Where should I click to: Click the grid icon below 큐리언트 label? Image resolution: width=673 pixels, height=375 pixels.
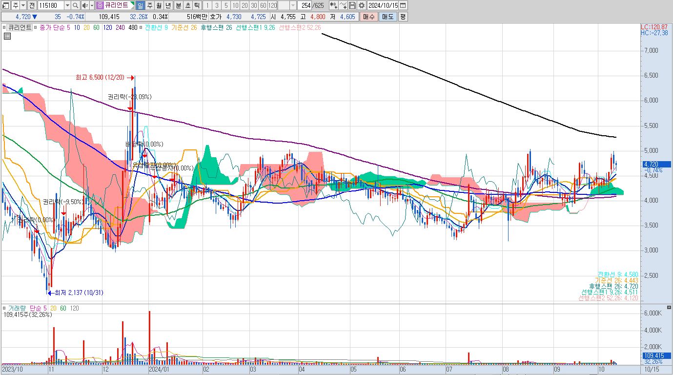coord(7,36)
